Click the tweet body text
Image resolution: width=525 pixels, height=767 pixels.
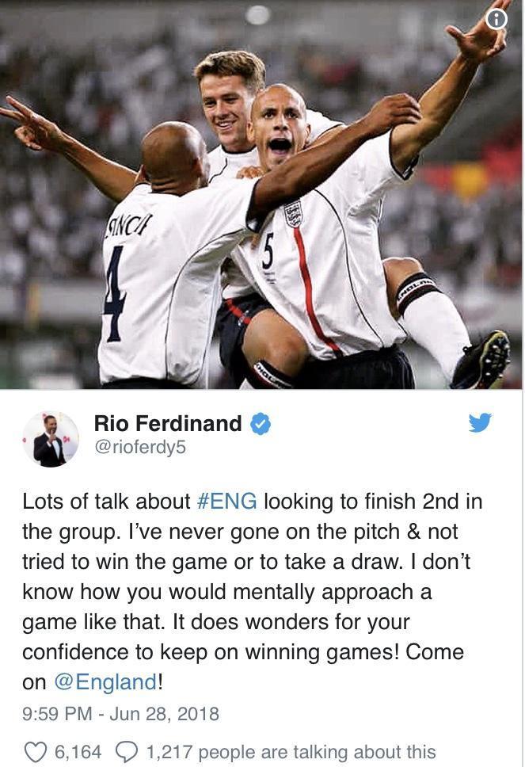click(253, 592)
